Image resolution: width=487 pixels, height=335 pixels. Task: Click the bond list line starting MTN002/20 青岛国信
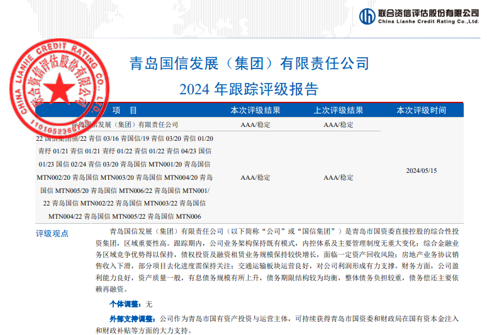click(125, 177)
